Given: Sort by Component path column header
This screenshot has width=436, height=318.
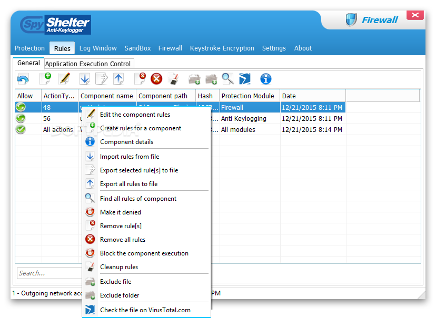Looking at the screenshot, I should pyautogui.click(x=166, y=96).
